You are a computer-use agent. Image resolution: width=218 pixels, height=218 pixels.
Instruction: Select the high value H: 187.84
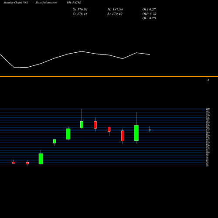click(x=115, y=10)
